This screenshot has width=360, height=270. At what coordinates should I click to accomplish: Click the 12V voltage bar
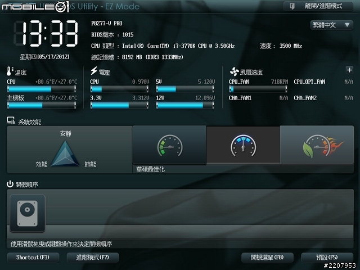185,105
